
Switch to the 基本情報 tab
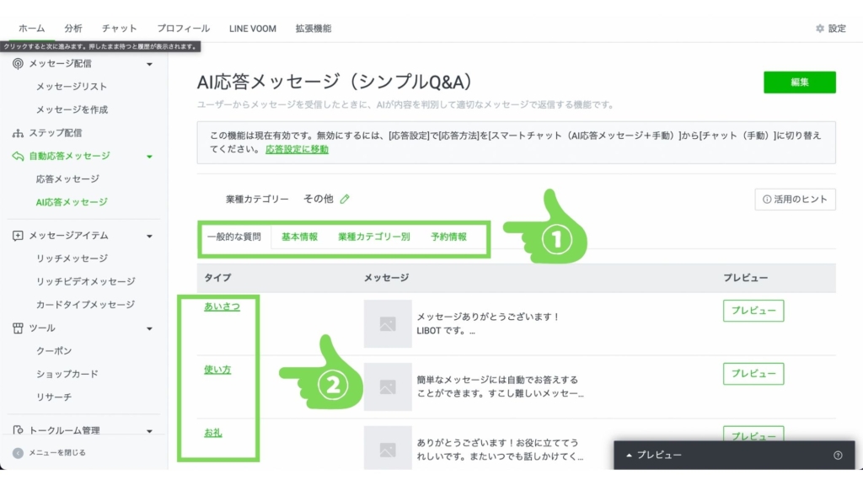299,237
